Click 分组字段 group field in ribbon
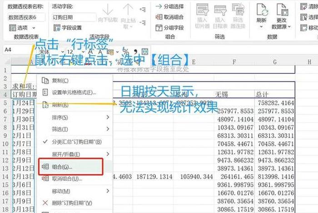This screenshot has width=318, height=213. [x=169, y=28]
